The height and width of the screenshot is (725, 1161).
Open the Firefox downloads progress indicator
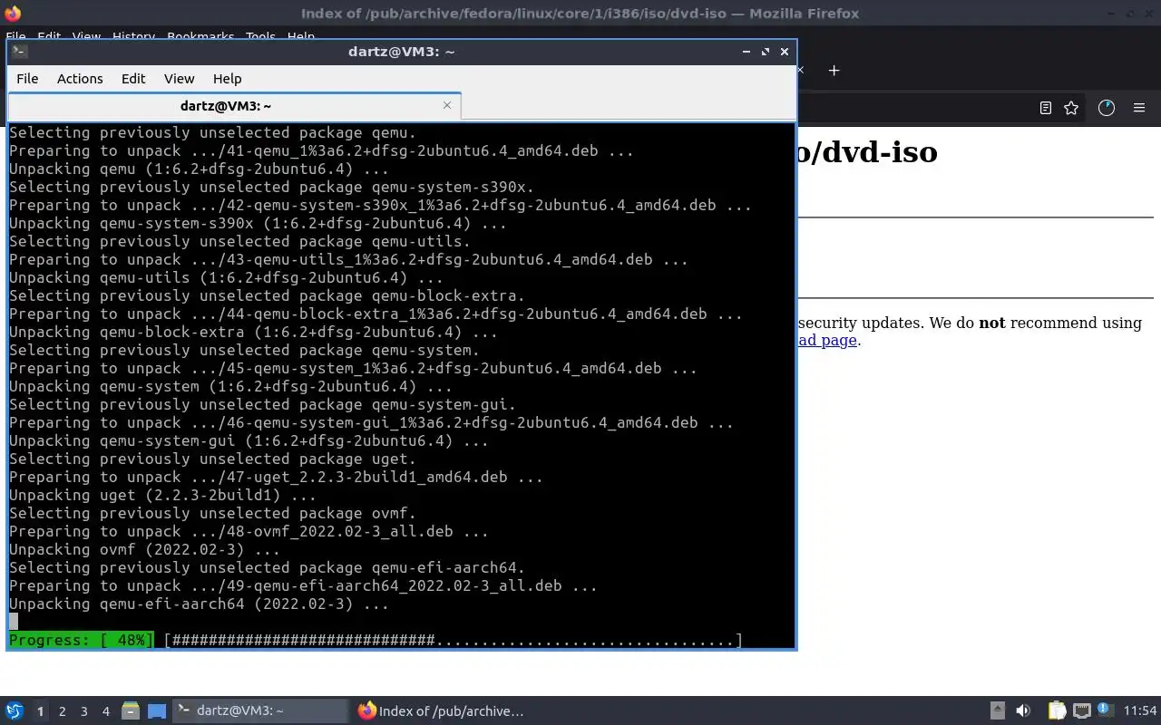coord(1106,108)
